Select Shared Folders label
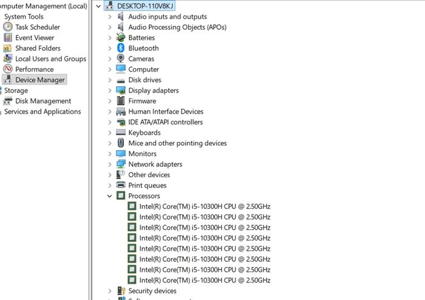The width and height of the screenshot is (425, 300). (x=38, y=48)
